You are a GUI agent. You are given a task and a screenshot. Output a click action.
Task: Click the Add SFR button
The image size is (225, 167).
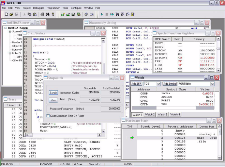click(x=137, y=84)
